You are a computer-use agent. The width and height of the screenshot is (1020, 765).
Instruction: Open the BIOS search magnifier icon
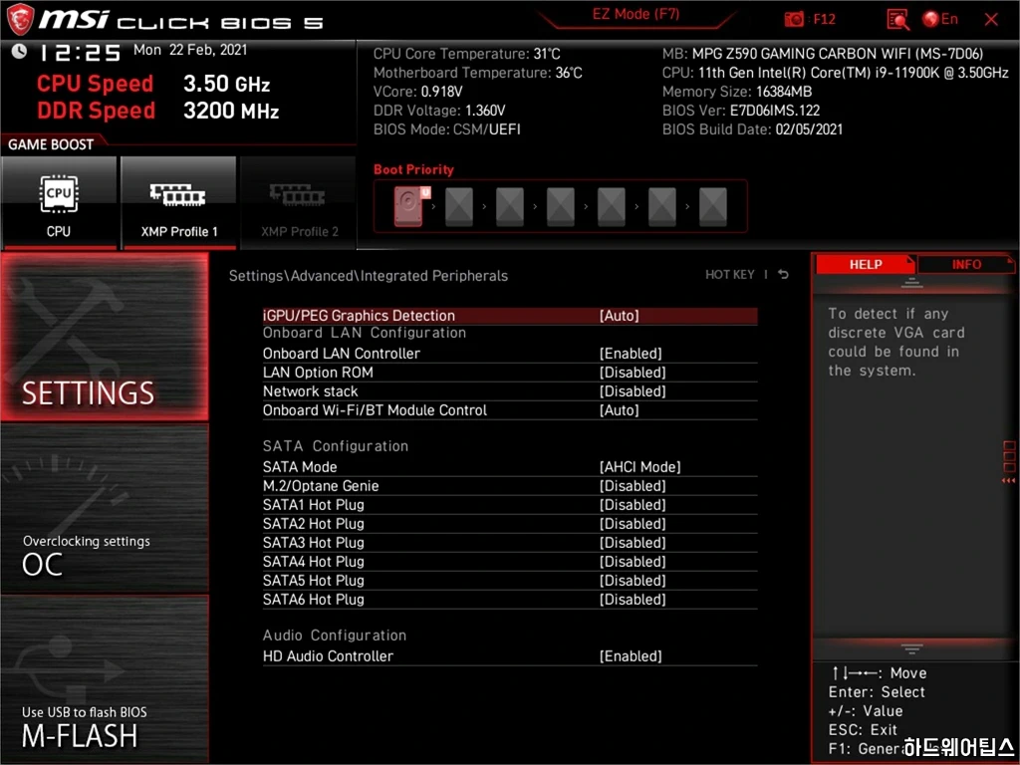click(x=897, y=20)
